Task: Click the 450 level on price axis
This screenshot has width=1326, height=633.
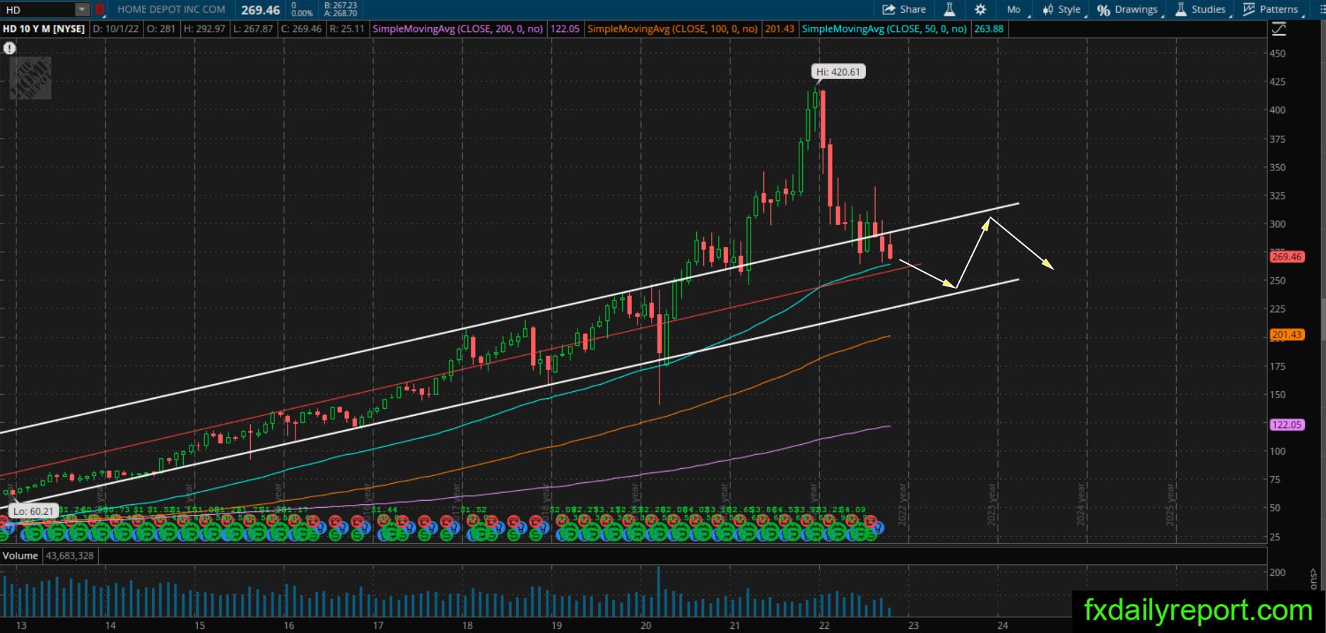Action: click(x=1278, y=53)
